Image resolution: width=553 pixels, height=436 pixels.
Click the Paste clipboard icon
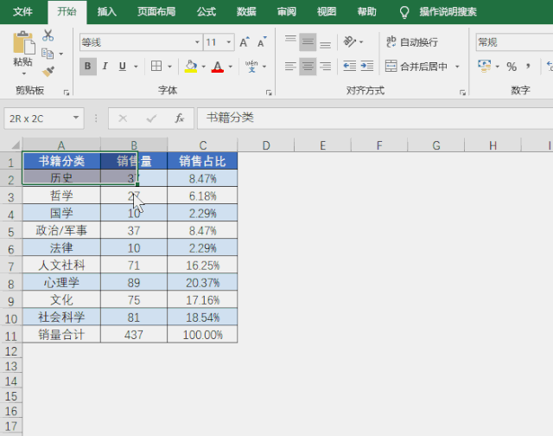23,43
